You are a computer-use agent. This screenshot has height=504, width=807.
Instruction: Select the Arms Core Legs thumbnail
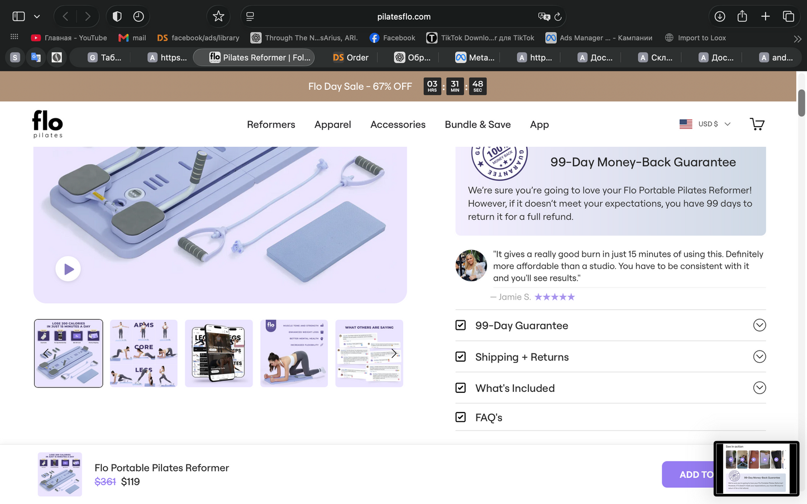(144, 353)
